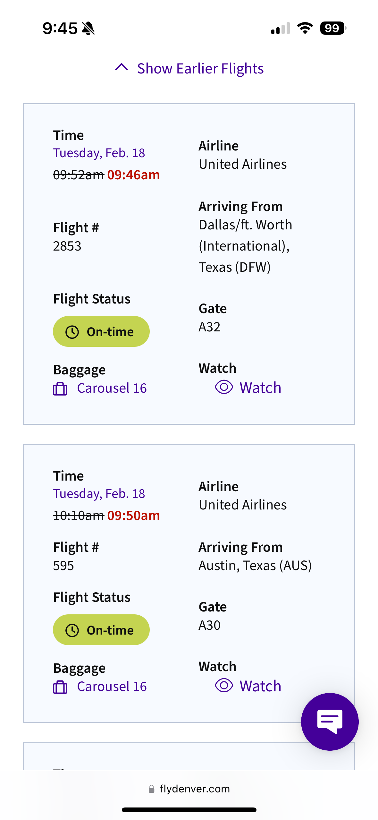
Task: Tap the home indicator bar at bottom
Action: tap(189, 810)
